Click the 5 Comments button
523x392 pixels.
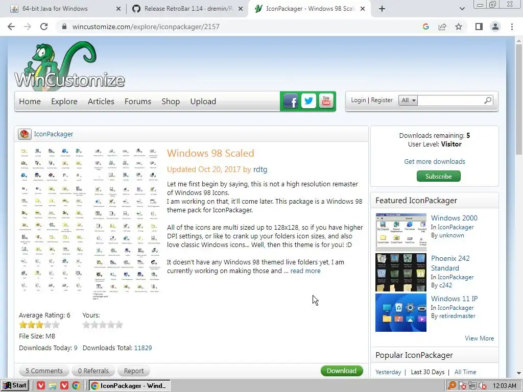click(x=44, y=371)
